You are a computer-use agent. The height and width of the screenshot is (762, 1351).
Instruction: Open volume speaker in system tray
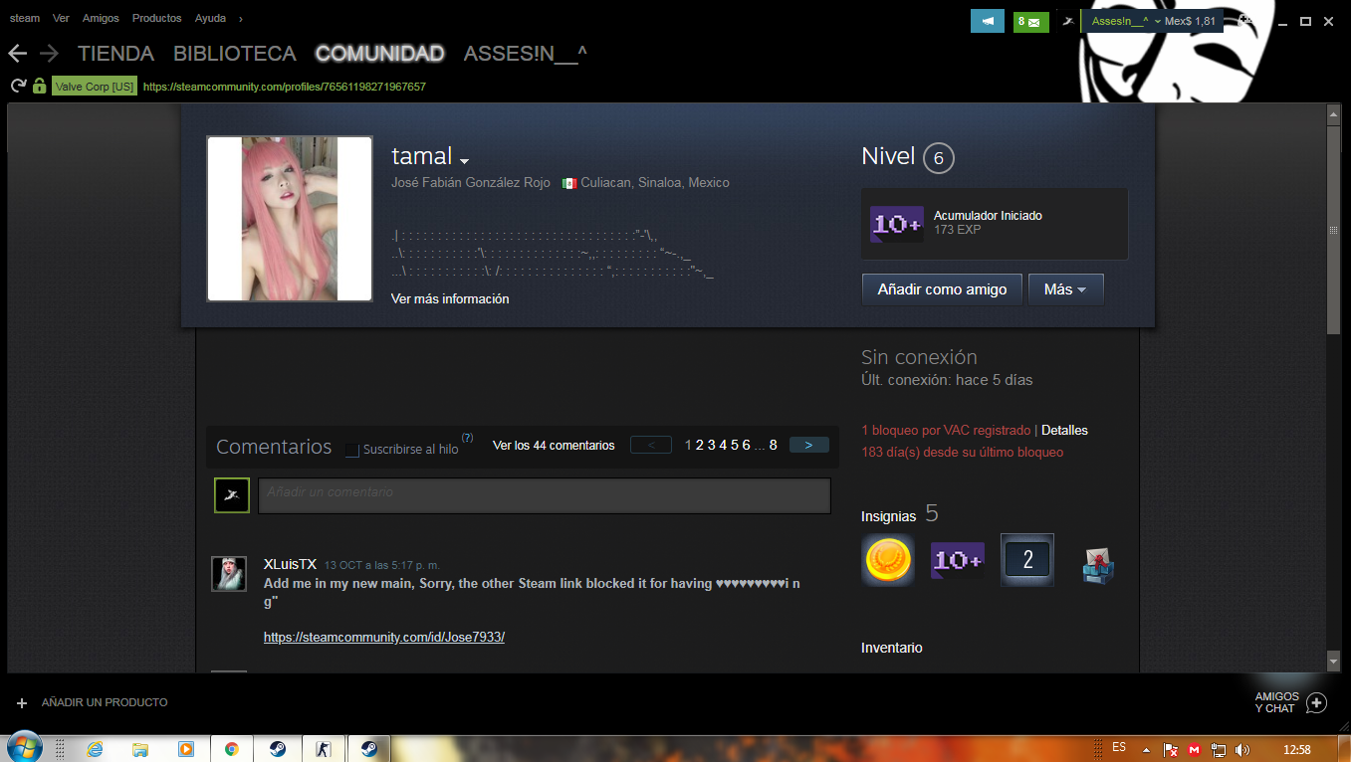point(1241,749)
